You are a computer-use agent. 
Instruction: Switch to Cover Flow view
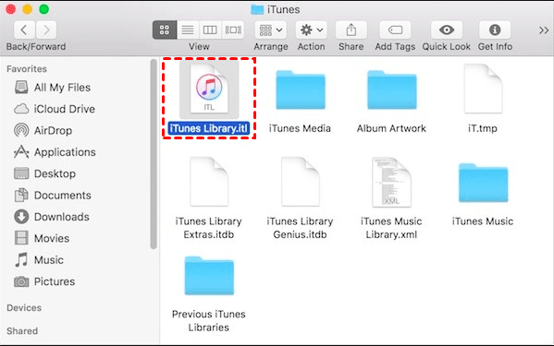tap(233, 30)
